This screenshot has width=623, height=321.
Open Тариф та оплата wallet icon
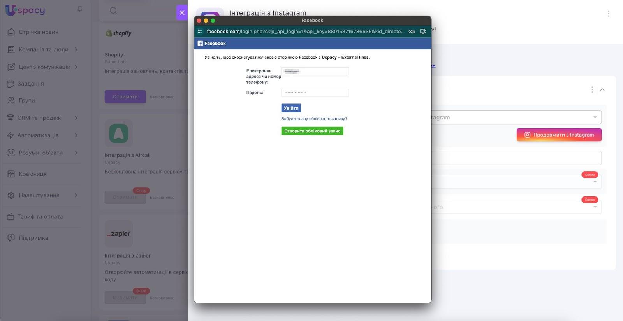pyautogui.click(x=11, y=217)
